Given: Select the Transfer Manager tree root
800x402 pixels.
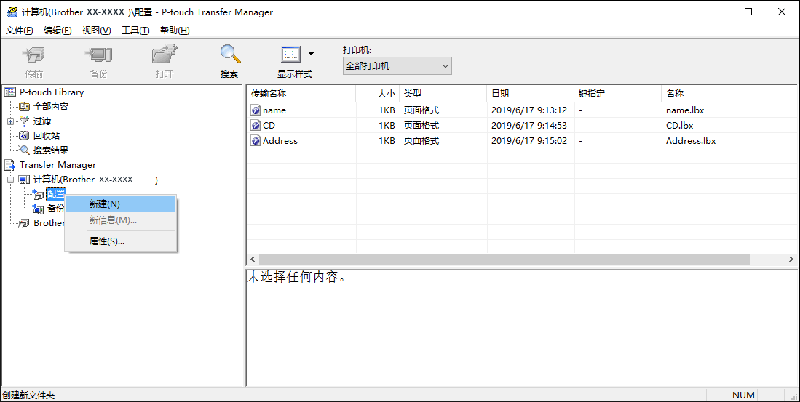Looking at the screenshot, I should pos(58,165).
